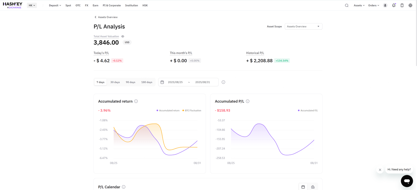Show info for Accumulated return

click(x=136, y=101)
